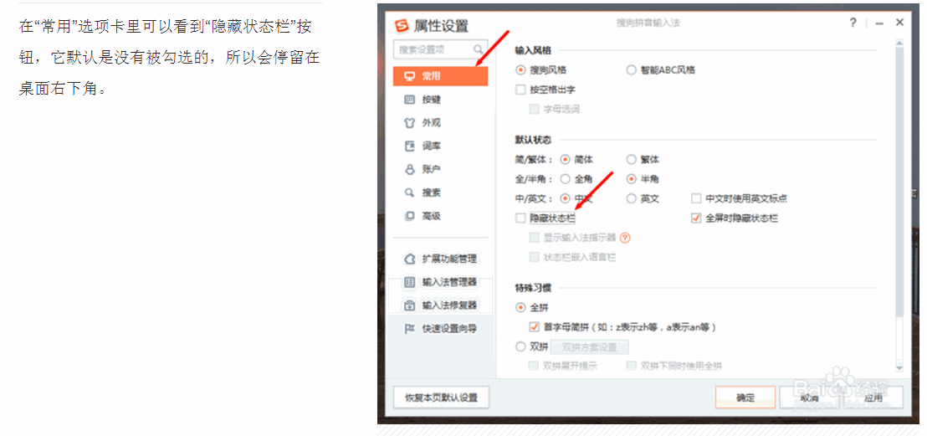Click the icon beside 输入法管理器
927x436 pixels.
409,282
